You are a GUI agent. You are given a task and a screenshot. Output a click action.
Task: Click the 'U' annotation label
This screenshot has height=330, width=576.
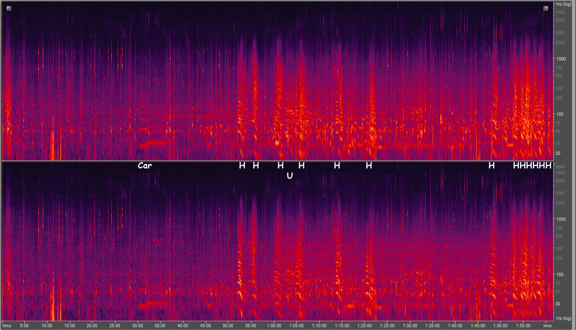pos(290,175)
